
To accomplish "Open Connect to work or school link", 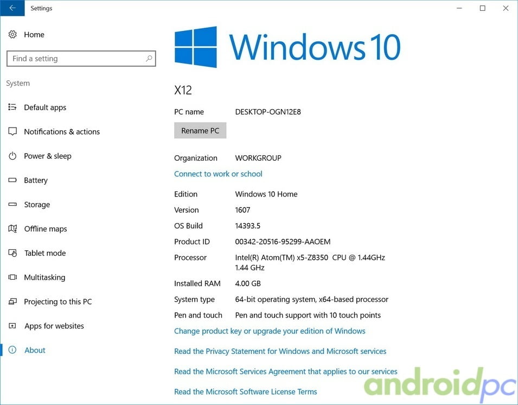I will pos(218,174).
